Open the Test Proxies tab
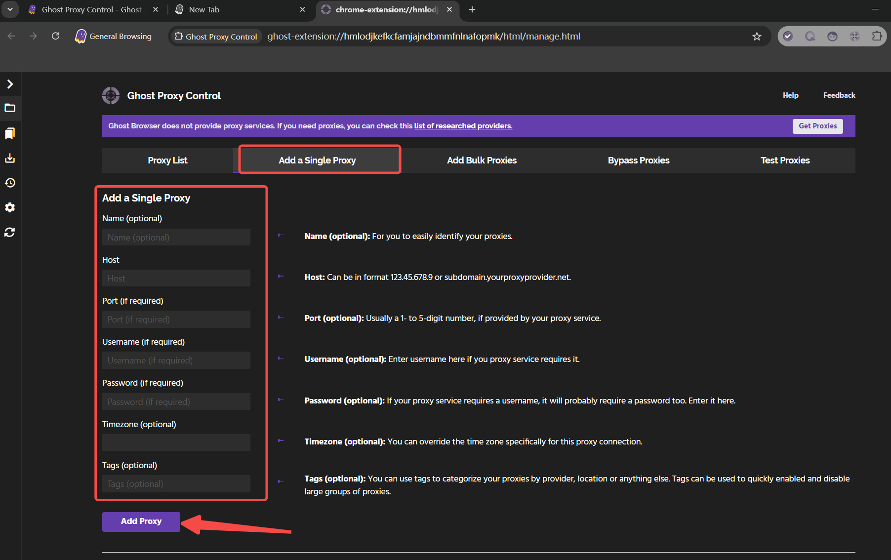Viewport: 891px width, 560px height. pos(785,160)
